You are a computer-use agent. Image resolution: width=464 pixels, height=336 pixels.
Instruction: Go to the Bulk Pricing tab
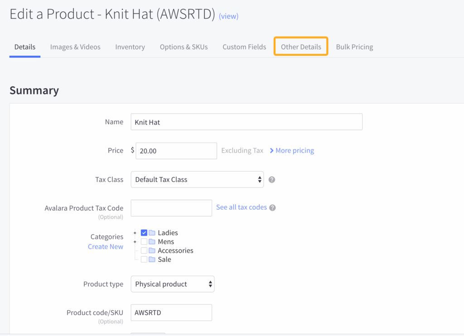(354, 47)
